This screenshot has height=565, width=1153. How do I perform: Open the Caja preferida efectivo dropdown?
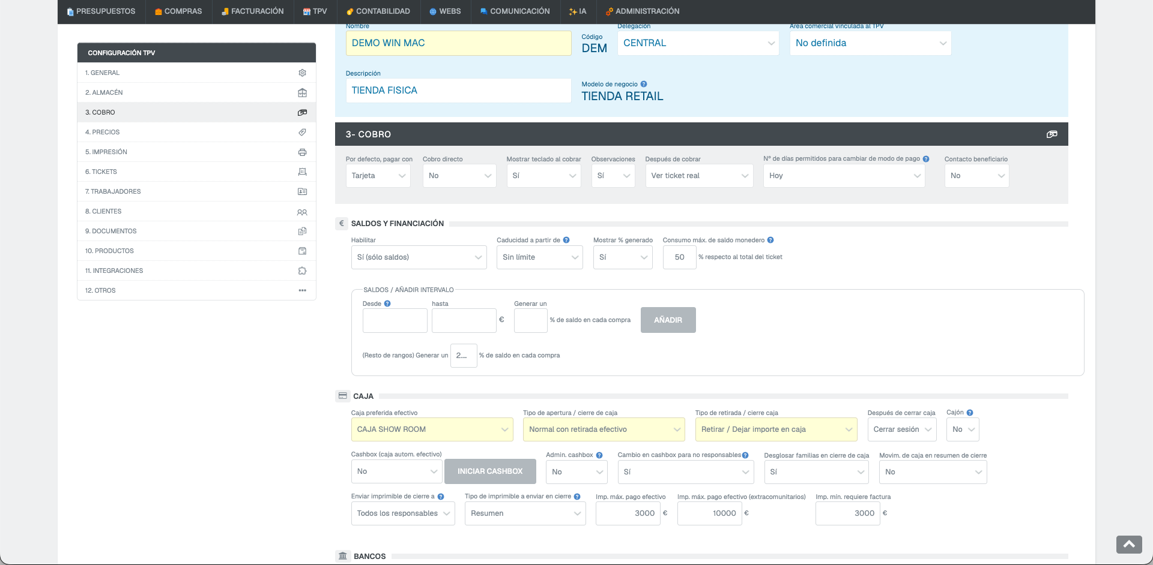pos(432,429)
